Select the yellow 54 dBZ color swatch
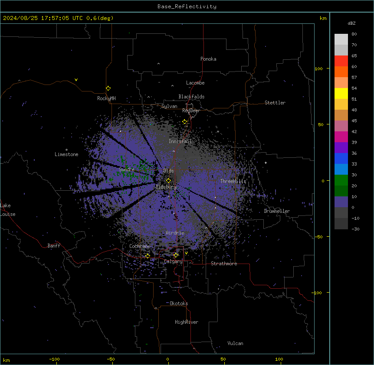Screen dimensions: 374x365 click(x=341, y=93)
